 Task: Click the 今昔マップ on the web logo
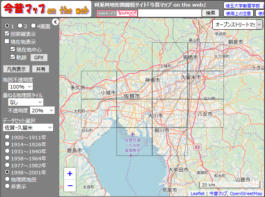point(46,9)
